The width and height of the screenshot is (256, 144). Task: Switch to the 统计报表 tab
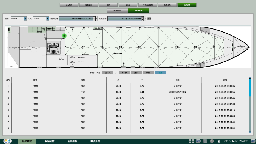(x=117, y=11)
